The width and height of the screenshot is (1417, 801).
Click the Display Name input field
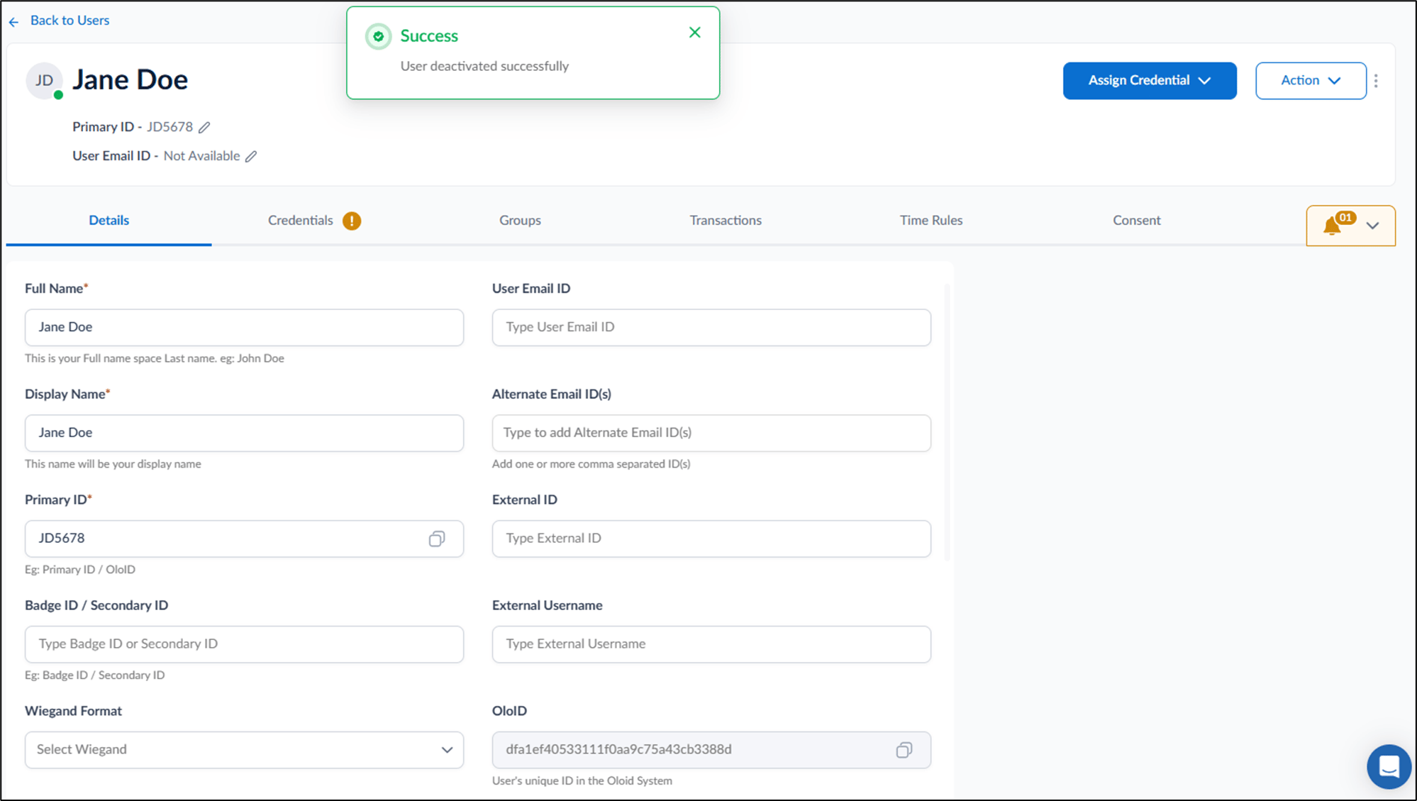244,433
